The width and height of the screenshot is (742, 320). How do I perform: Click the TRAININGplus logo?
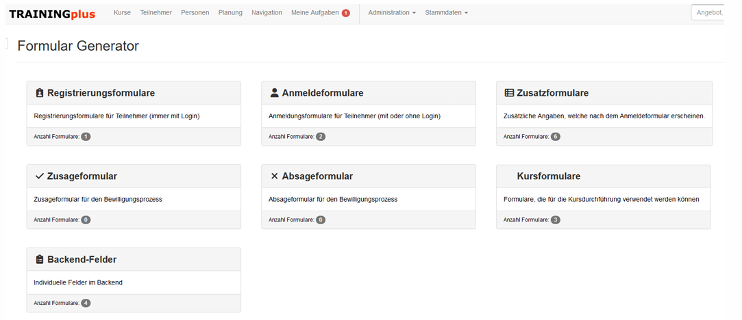(x=52, y=14)
